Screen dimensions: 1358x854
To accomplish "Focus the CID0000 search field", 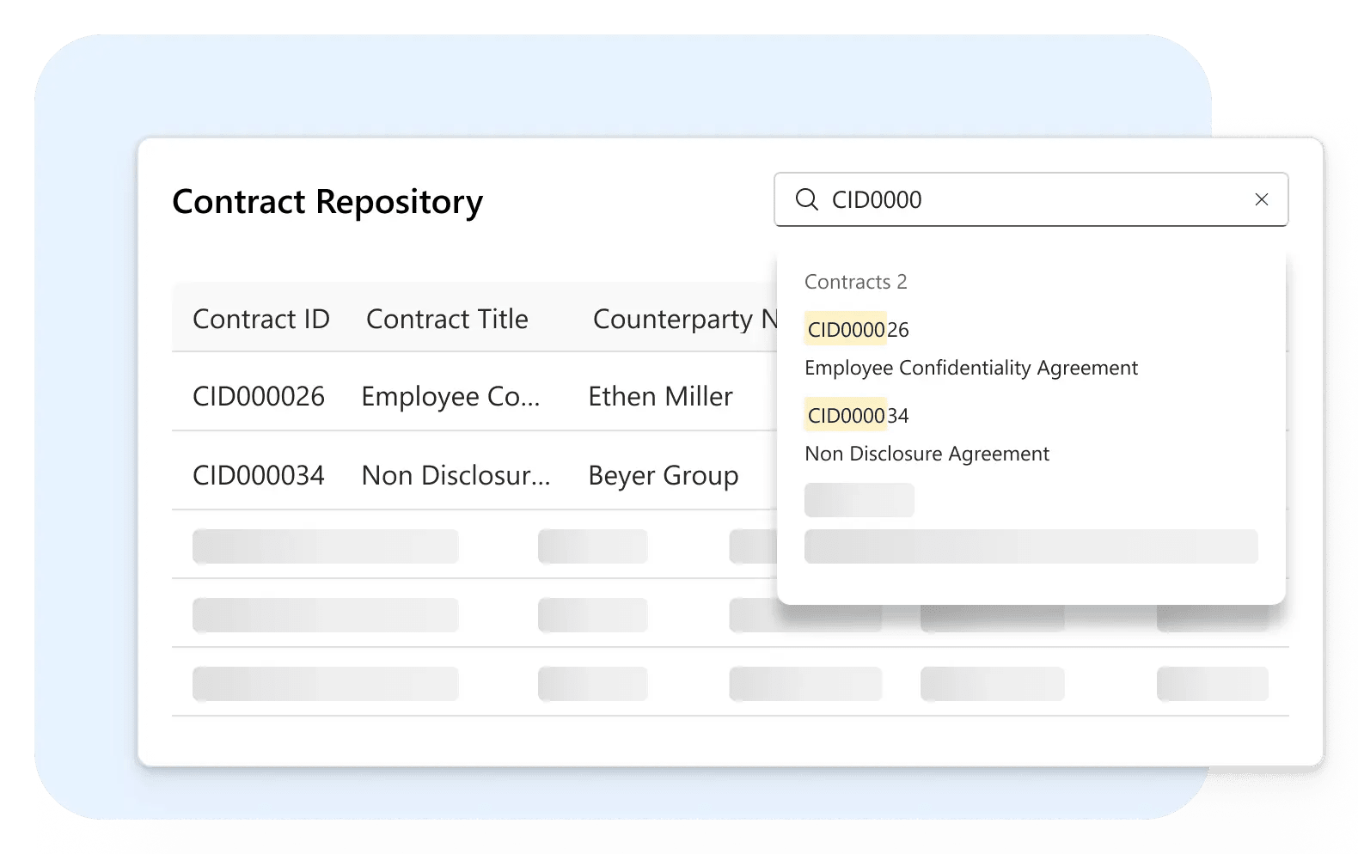I will click(x=1031, y=199).
